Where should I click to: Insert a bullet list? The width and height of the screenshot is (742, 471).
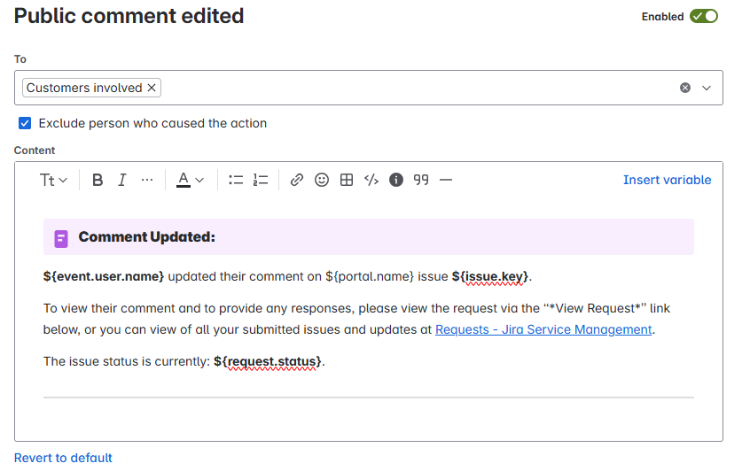click(236, 180)
